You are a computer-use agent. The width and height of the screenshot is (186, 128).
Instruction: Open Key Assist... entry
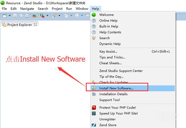[x=132, y=52]
